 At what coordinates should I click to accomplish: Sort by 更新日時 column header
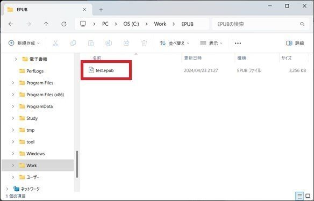(x=192, y=58)
